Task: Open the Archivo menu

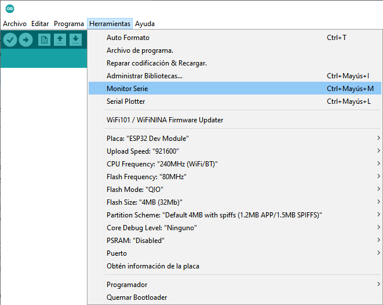Action: pos(14,24)
